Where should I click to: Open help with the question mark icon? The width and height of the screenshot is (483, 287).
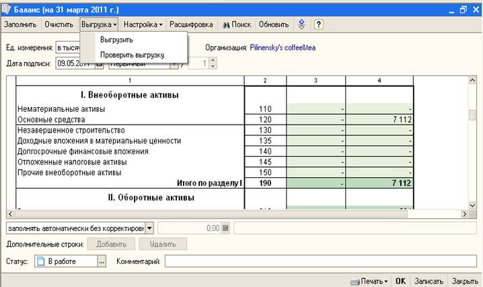pos(318,24)
